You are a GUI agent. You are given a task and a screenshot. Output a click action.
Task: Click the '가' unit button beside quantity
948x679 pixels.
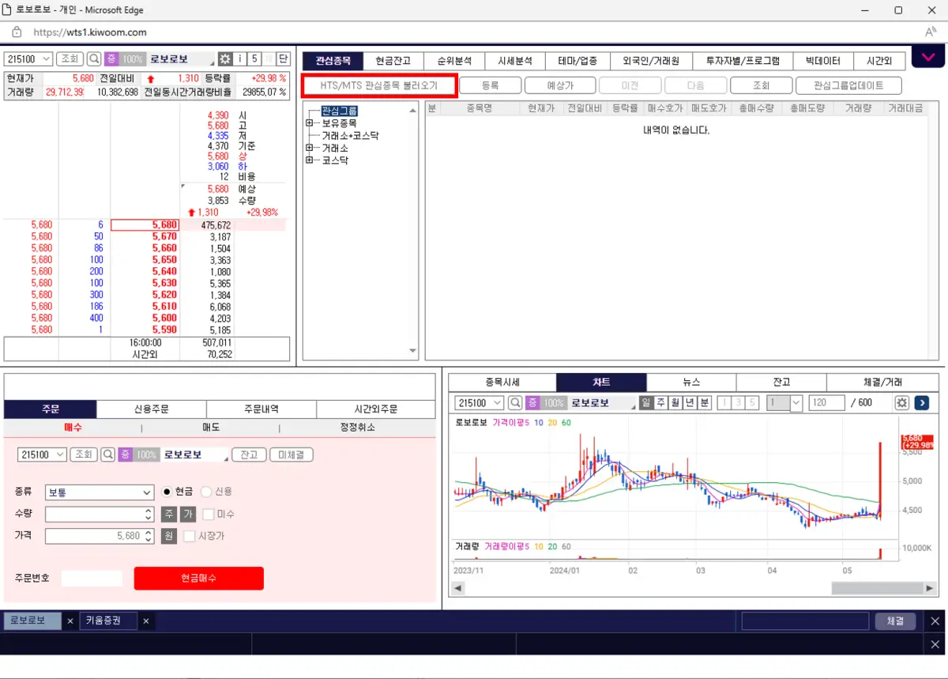[187, 514]
